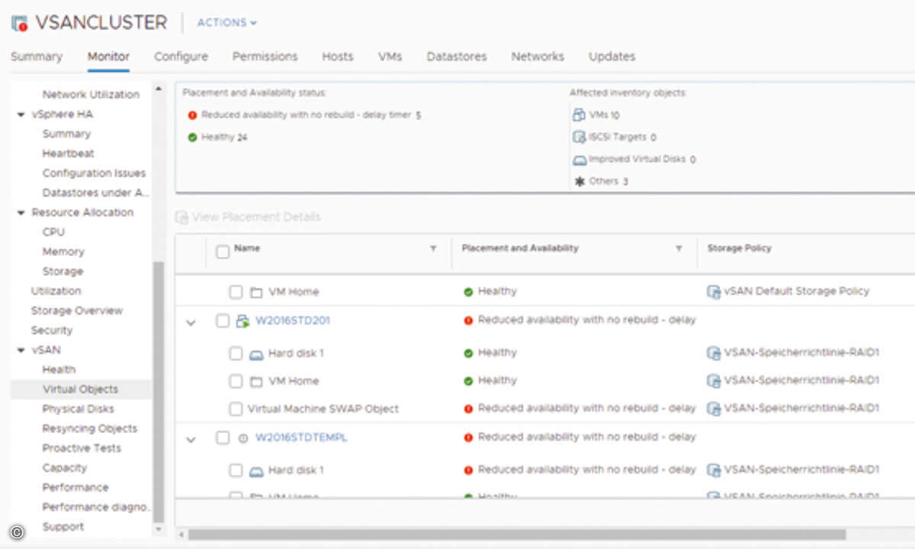Open the W2016STDTEMPL template link

(301, 438)
